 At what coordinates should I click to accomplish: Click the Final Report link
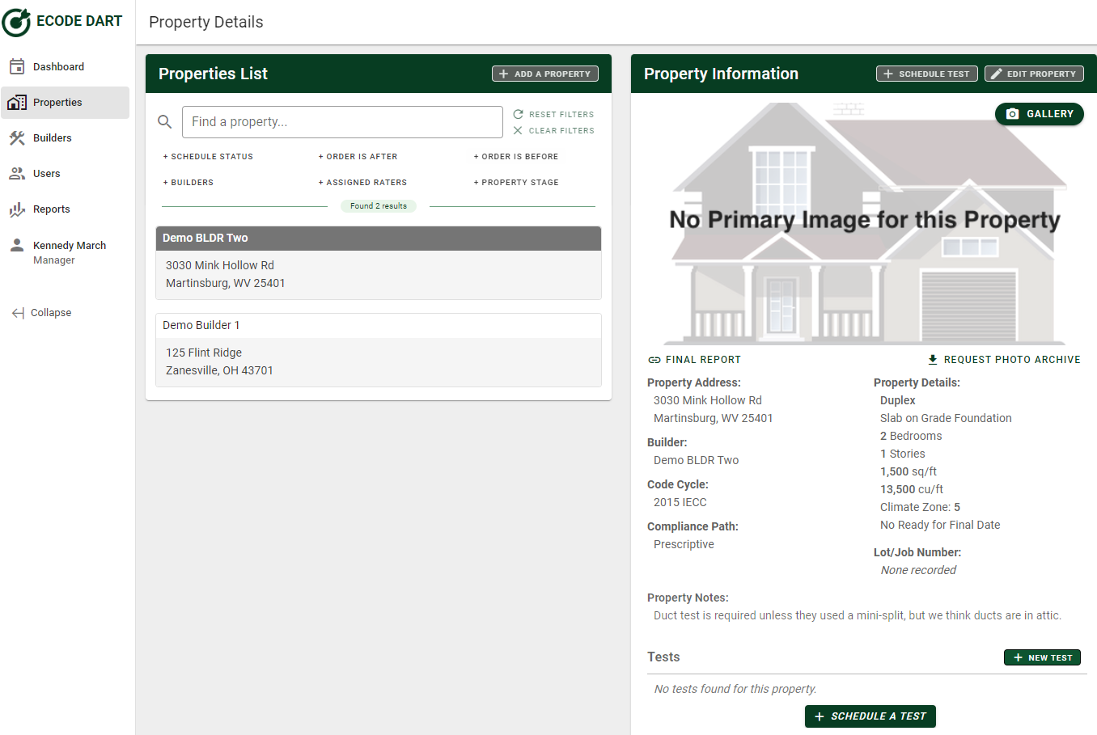tap(695, 360)
